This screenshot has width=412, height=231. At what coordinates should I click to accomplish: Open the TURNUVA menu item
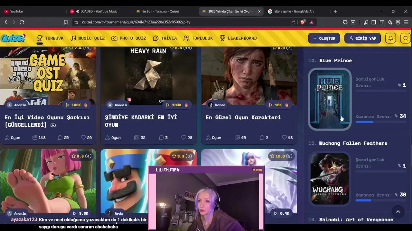click(50, 38)
